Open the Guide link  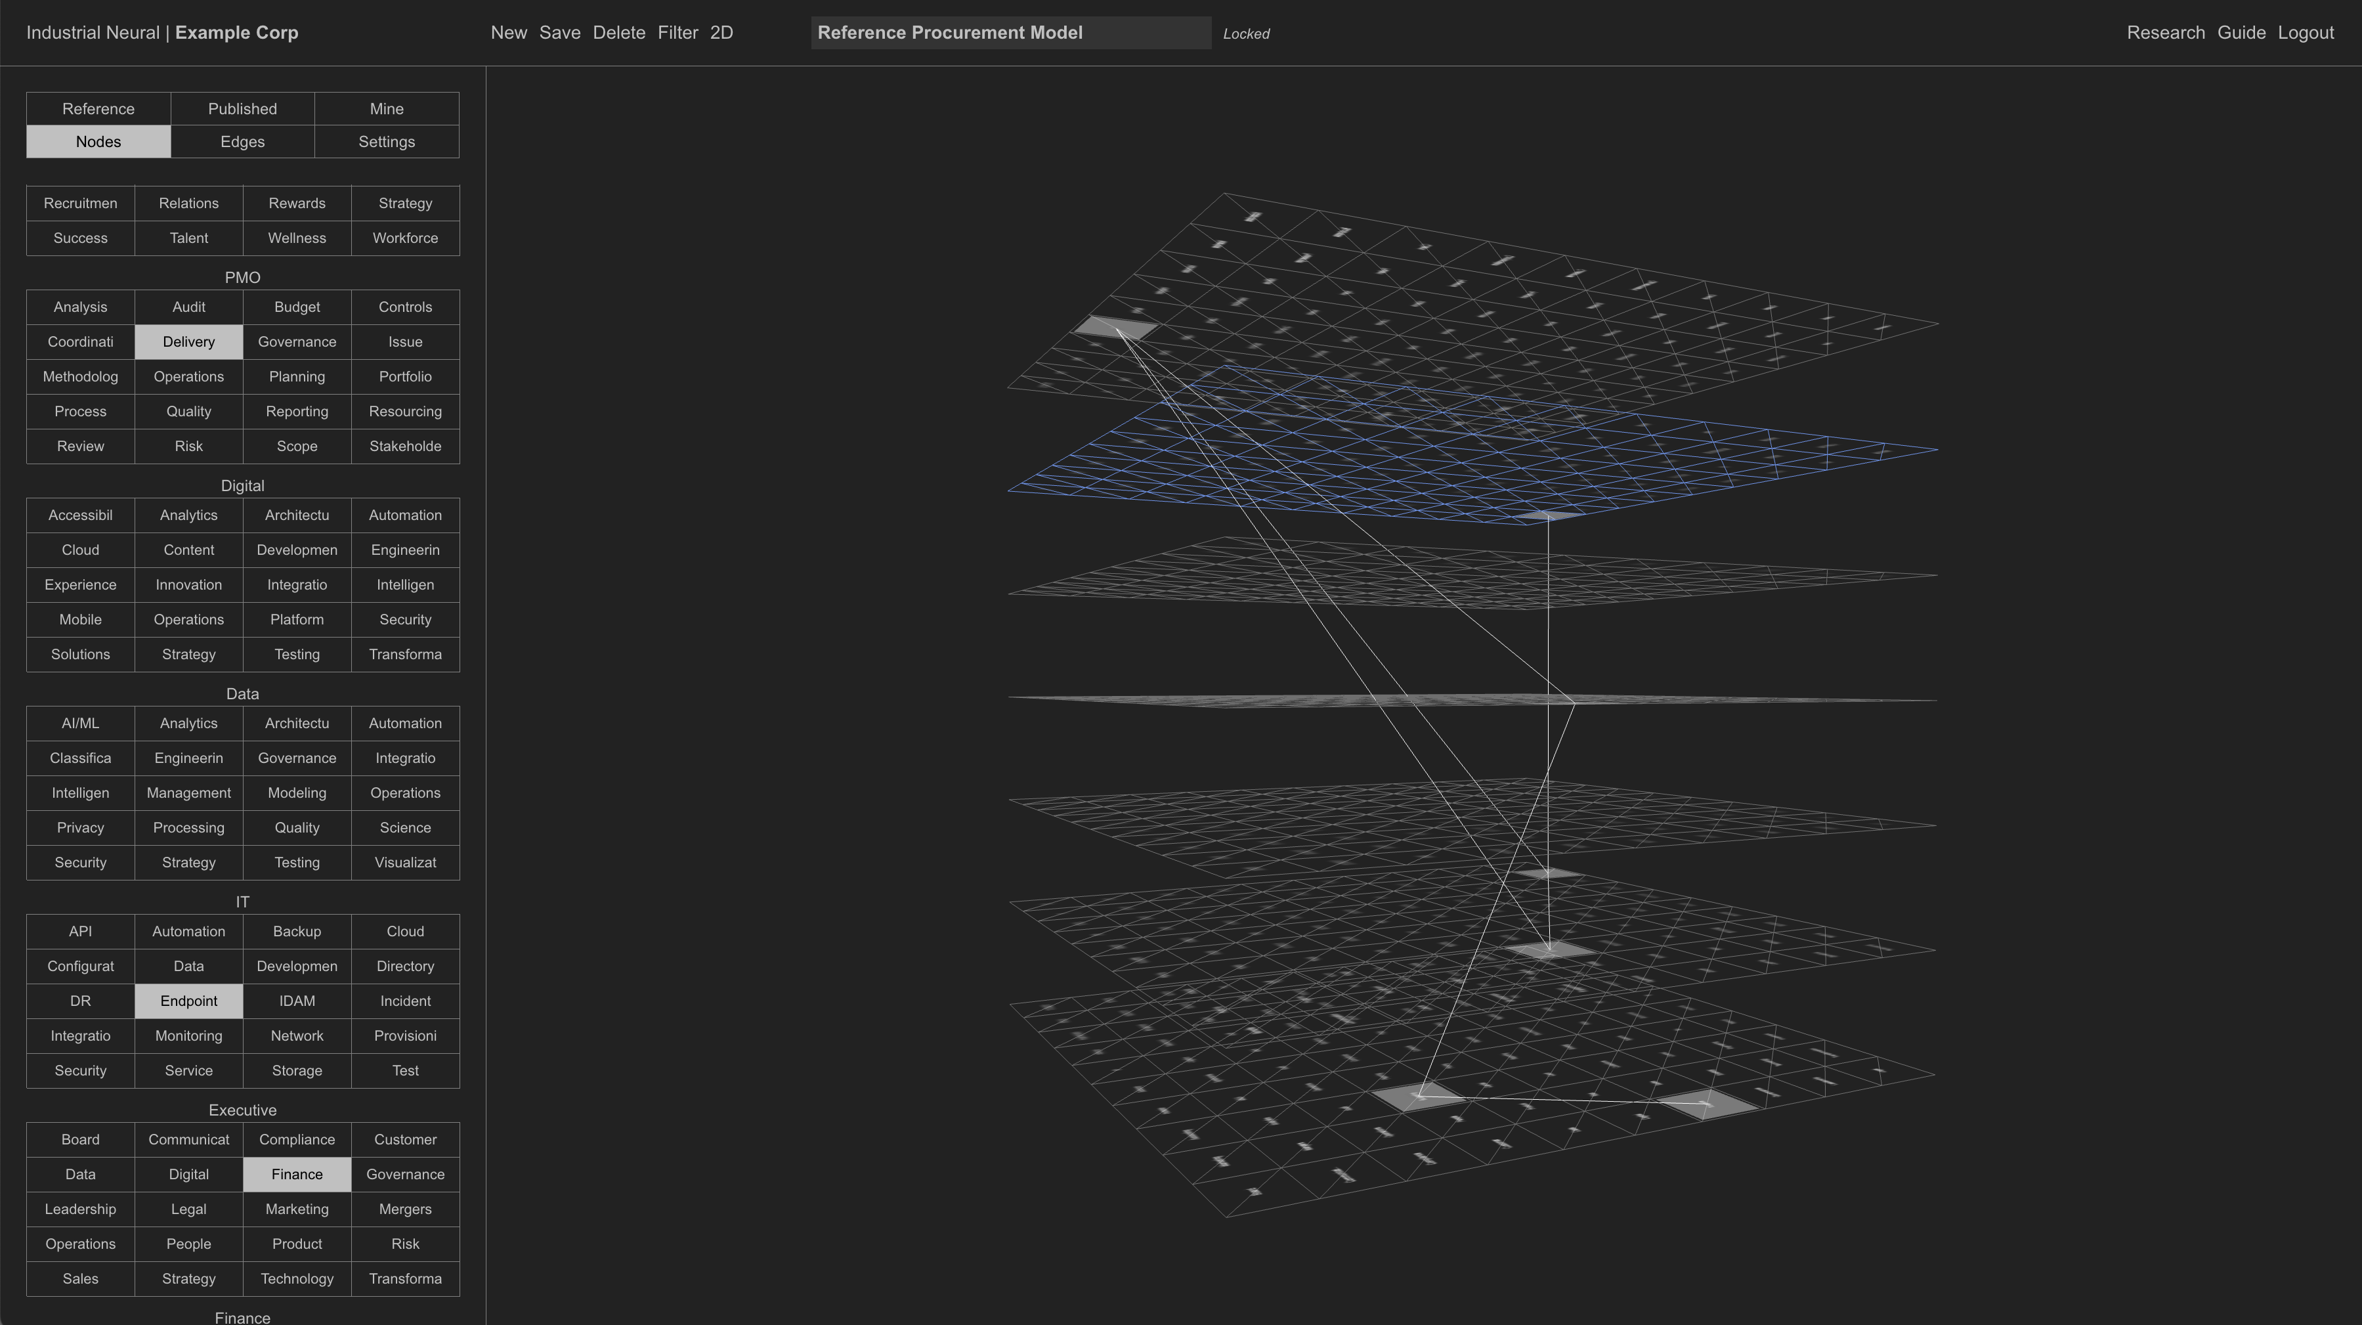point(2241,33)
